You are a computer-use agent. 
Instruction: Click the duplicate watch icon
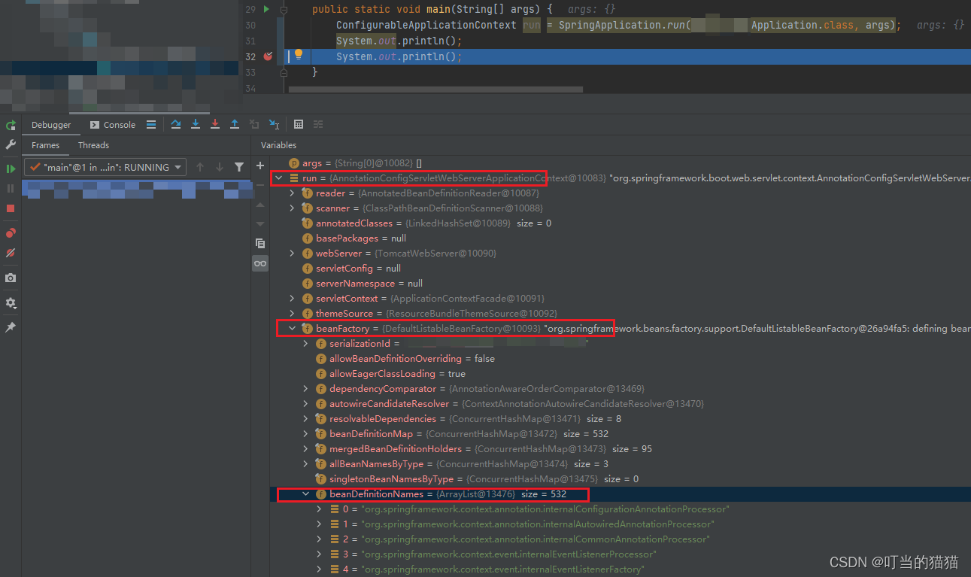tap(260, 243)
